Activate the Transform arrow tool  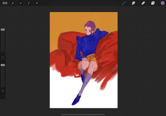[37, 3]
